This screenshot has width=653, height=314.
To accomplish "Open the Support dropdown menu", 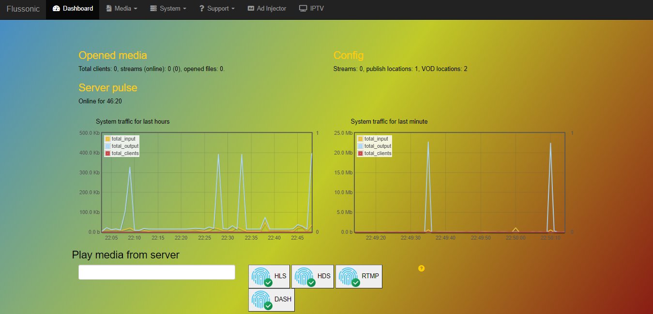I will [x=217, y=9].
